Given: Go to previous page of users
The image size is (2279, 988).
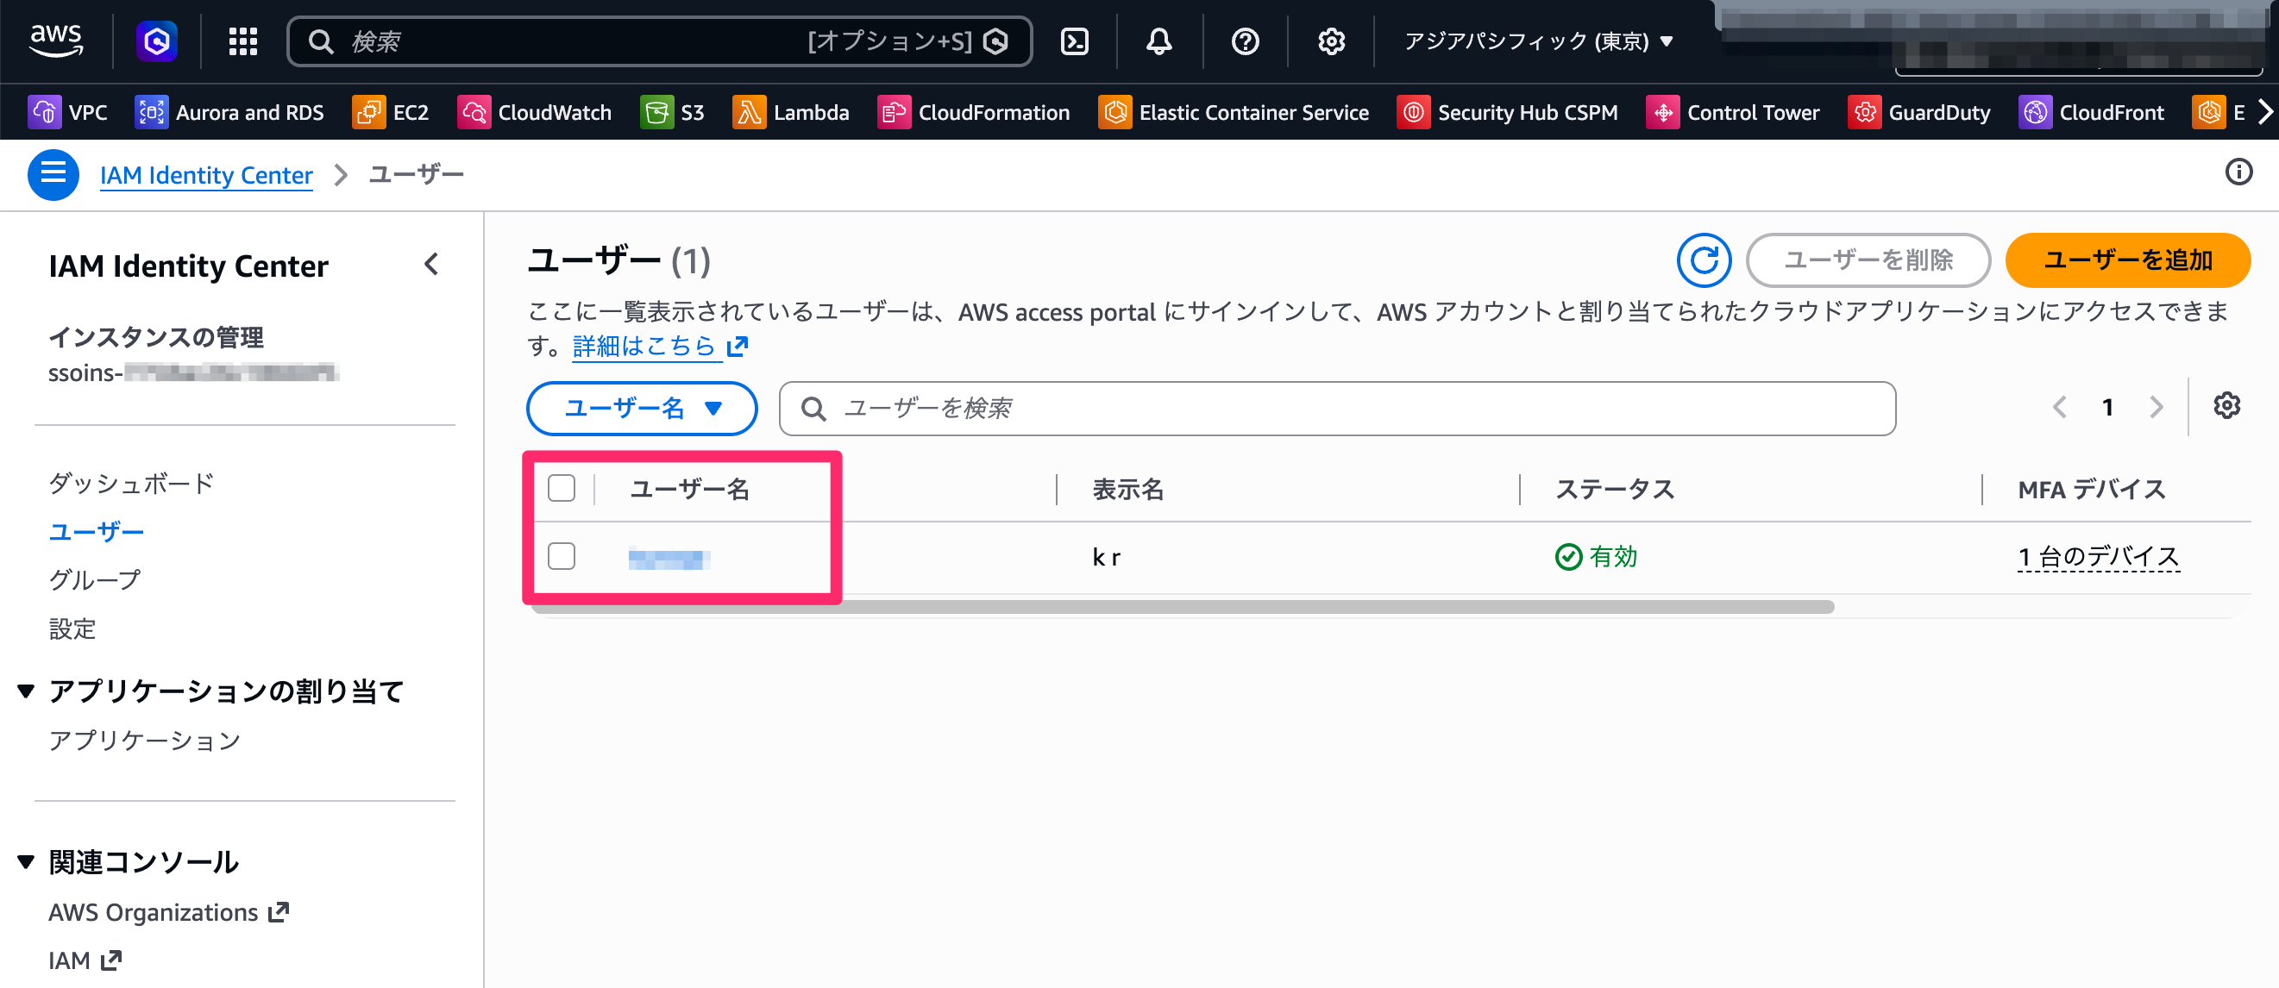Looking at the screenshot, I should [2059, 407].
